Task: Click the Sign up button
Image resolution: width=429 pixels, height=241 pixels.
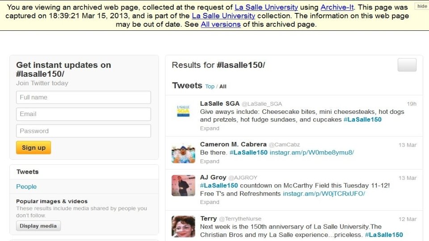Action: pos(34,148)
